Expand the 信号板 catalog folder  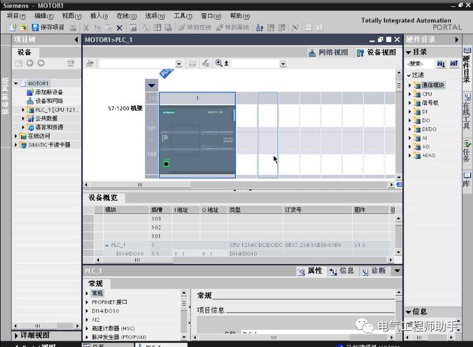410,103
